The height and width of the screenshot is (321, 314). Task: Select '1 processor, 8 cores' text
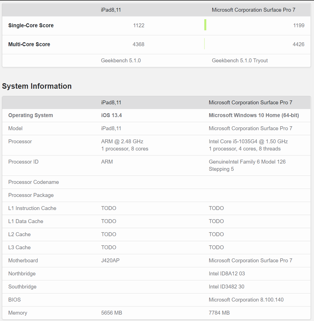tap(125, 149)
